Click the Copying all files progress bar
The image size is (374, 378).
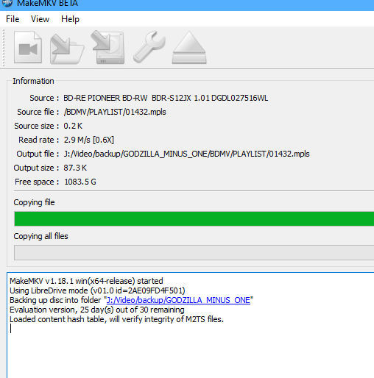click(194, 252)
